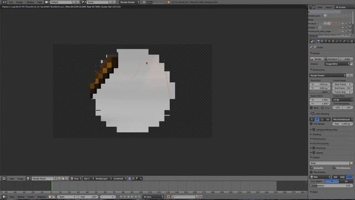
Task: Click the Resolution X field
Action: click(319, 84)
